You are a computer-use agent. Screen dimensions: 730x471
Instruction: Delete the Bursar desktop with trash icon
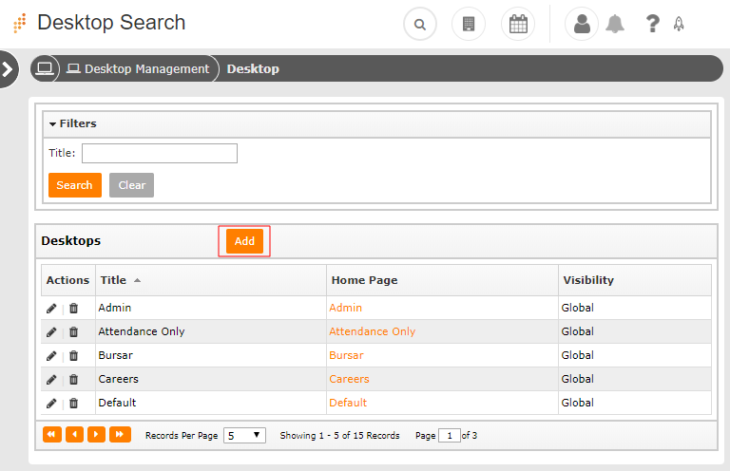[73, 355]
